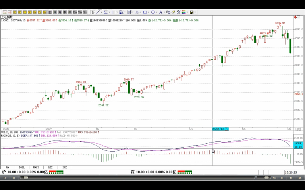Select the rectangle shape tool

(145, 12)
